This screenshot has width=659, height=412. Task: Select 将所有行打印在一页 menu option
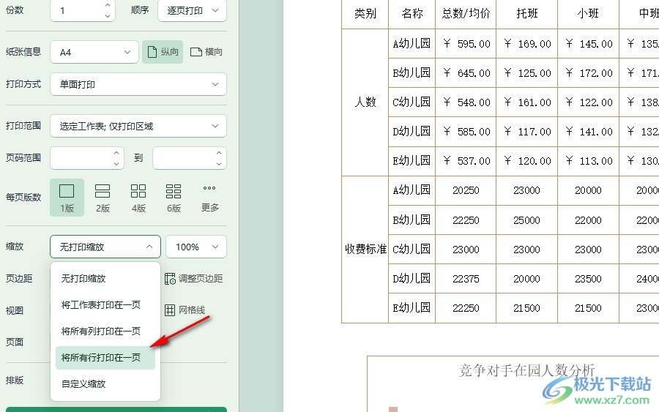[105, 357]
